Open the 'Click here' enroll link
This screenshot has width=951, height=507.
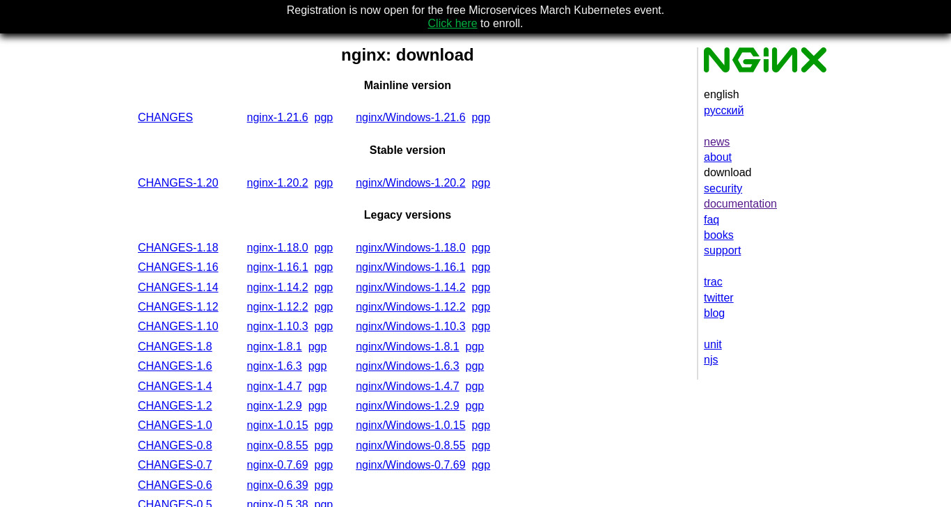tap(453, 24)
